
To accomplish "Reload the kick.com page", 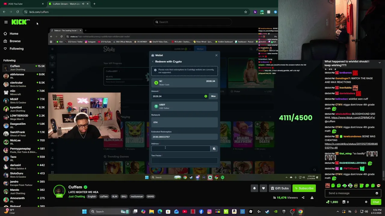I will pyautogui.click(x=17, y=12).
